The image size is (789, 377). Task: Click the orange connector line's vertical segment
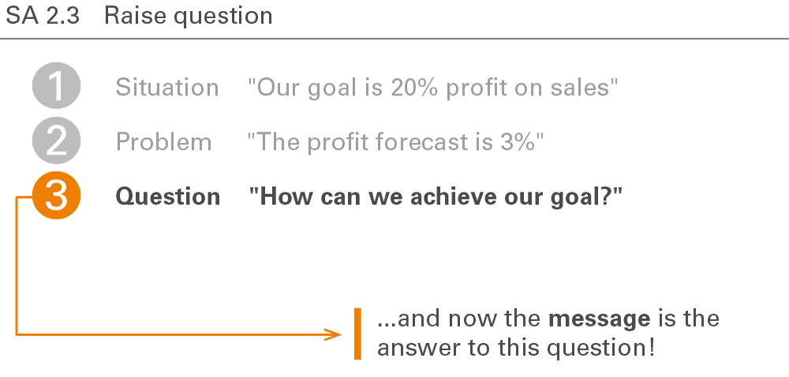point(17,266)
